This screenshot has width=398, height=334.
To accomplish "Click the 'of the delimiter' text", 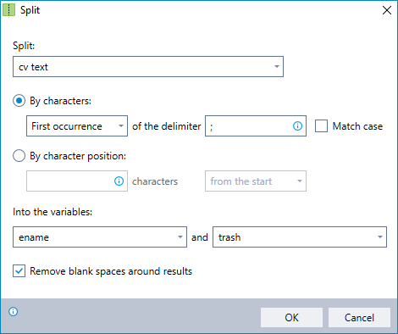I will pos(167,126).
